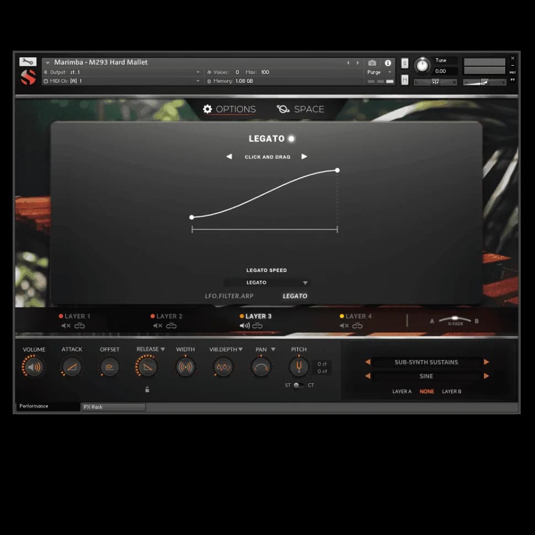Open the FX Rack tab
The height and width of the screenshot is (535, 535).
tap(113, 407)
